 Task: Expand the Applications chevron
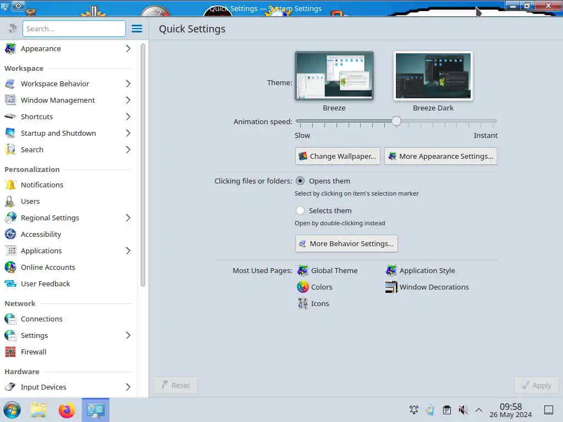pyautogui.click(x=128, y=251)
